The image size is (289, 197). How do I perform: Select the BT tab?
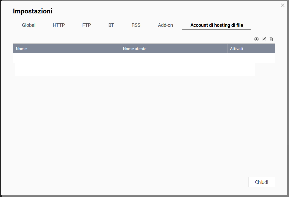pos(111,25)
